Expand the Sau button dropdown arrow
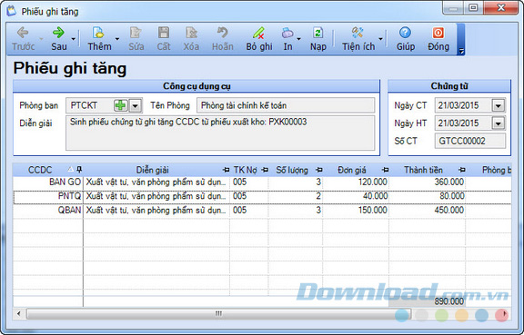Viewport: 524px width, 335px height. point(73,39)
